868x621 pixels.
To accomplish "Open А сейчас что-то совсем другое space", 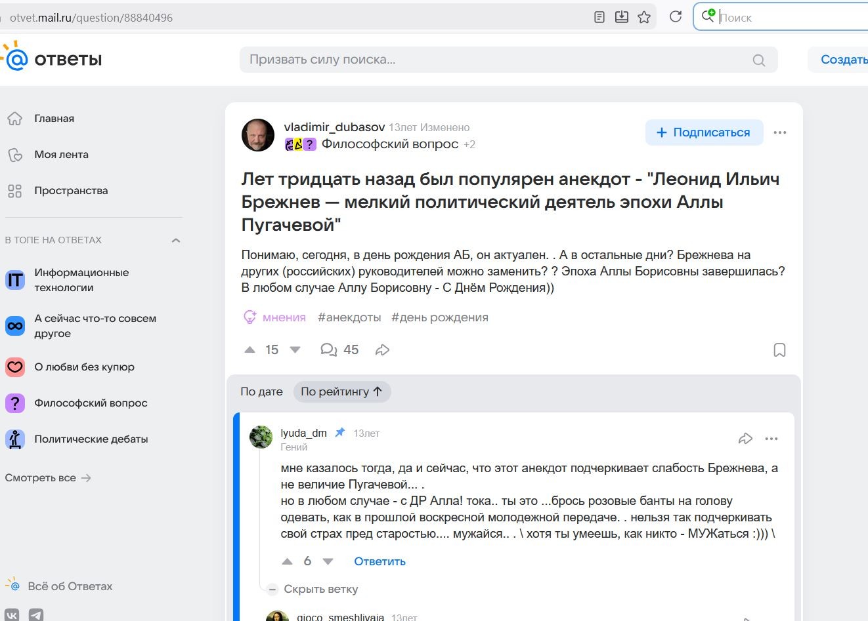I will coord(95,326).
